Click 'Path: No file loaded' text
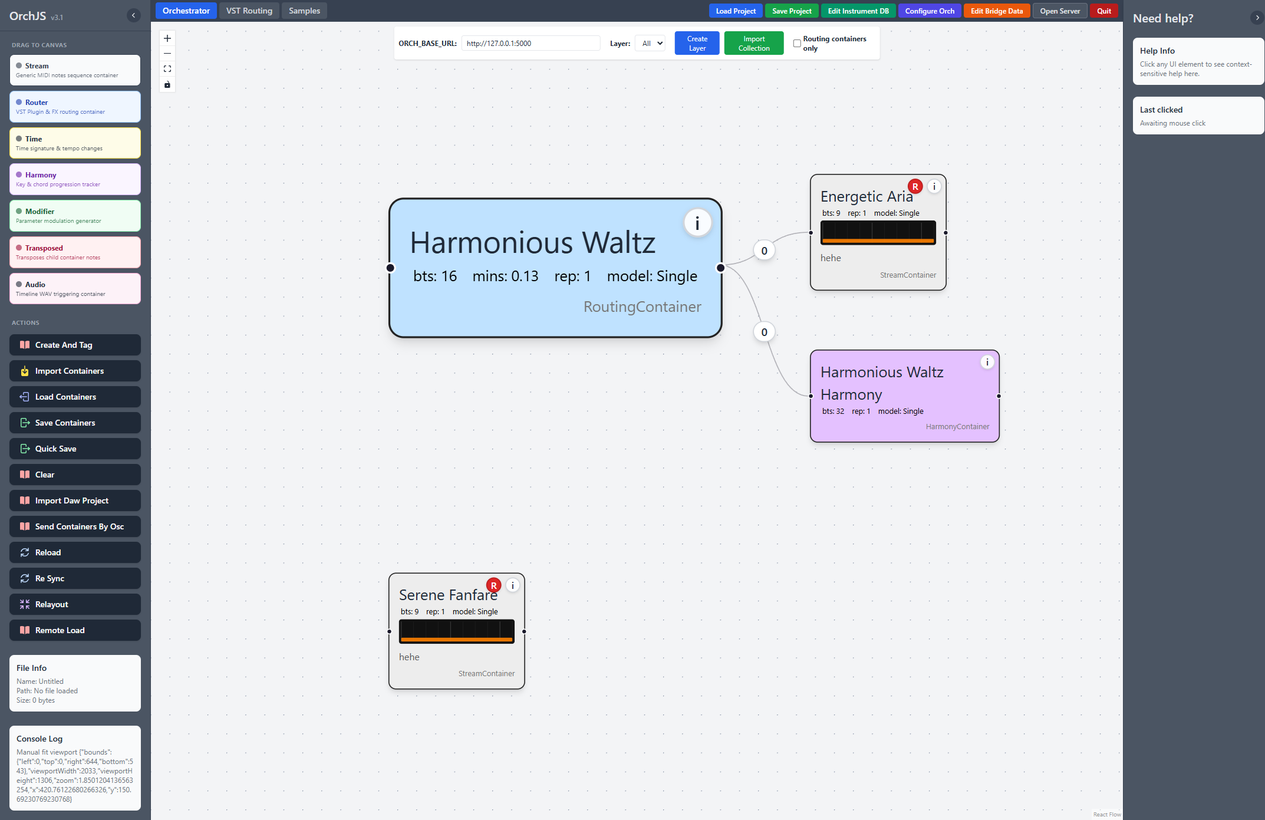Viewport: 1265px width, 820px height. [x=47, y=691]
